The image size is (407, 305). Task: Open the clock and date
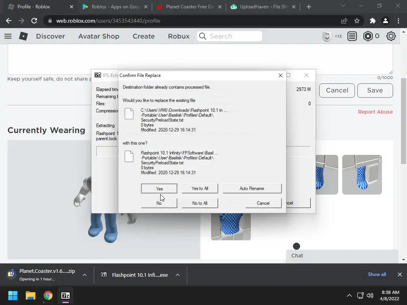click(390, 295)
